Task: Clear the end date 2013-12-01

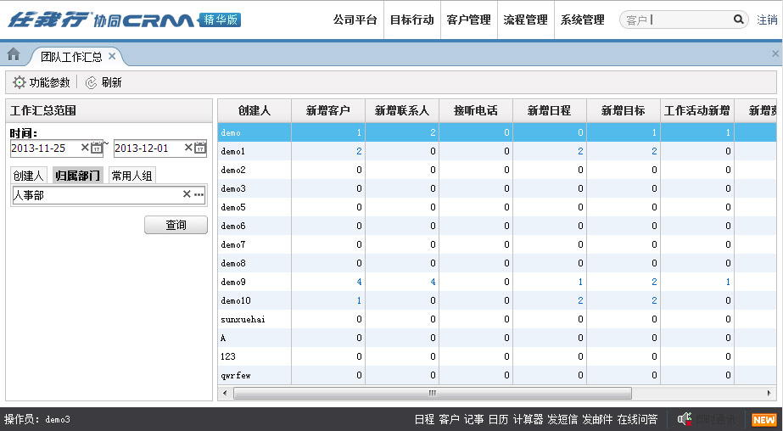Action: [188, 148]
